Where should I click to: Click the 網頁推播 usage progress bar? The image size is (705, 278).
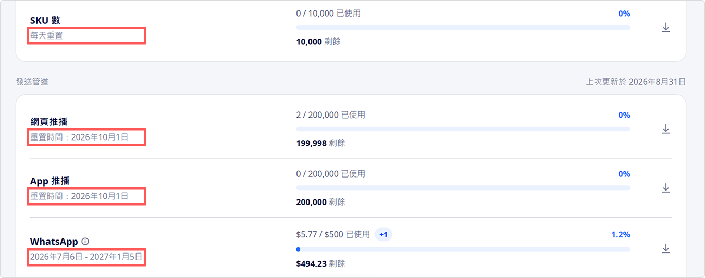point(463,129)
